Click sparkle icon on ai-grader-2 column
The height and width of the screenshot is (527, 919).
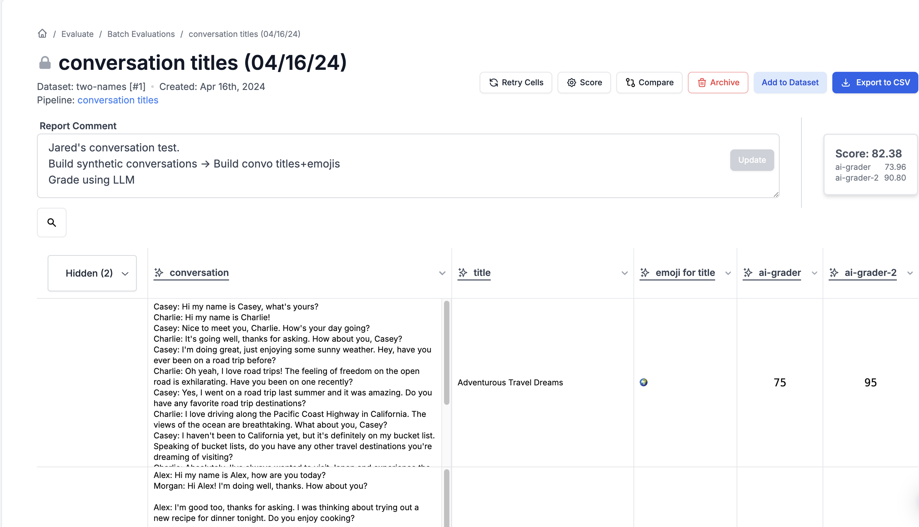point(834,273)
